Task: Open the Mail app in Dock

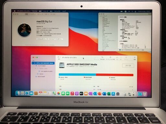Action: pos(31,93)
